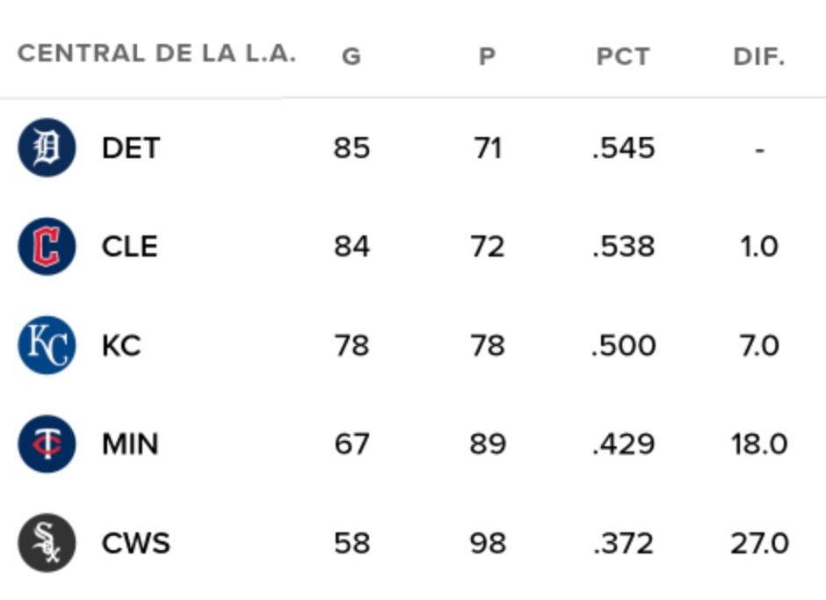Click the Kansas City Royals logo
The image size is (826, 600).
coord(47,345)
